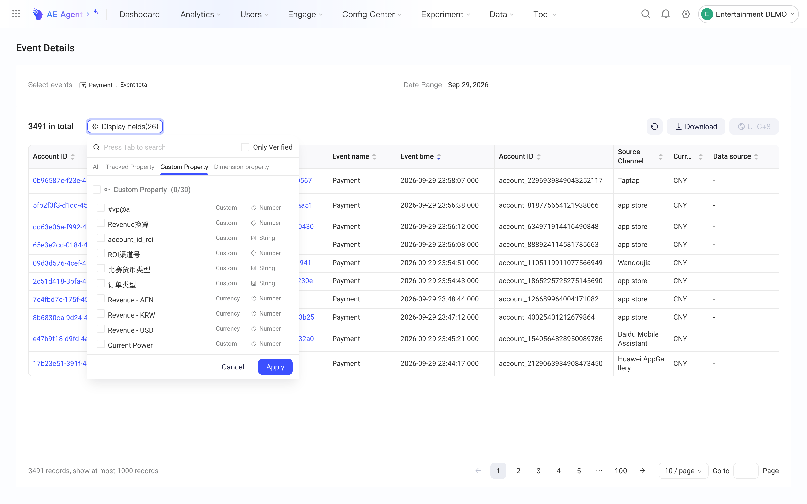807x504 pixels.
Task: Open the settings gear in top bar
Action: point(686,14)
